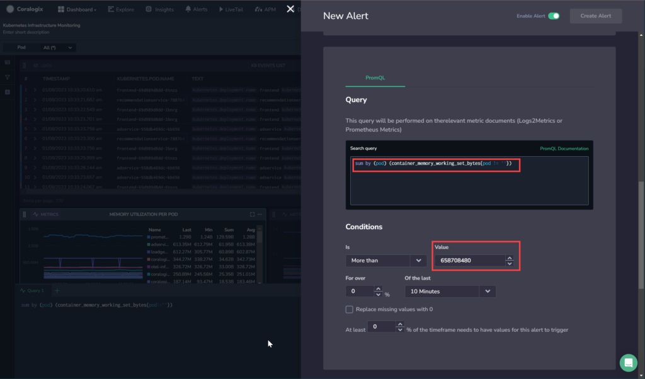Open the Dashboard menu

[x=77, y=9]
